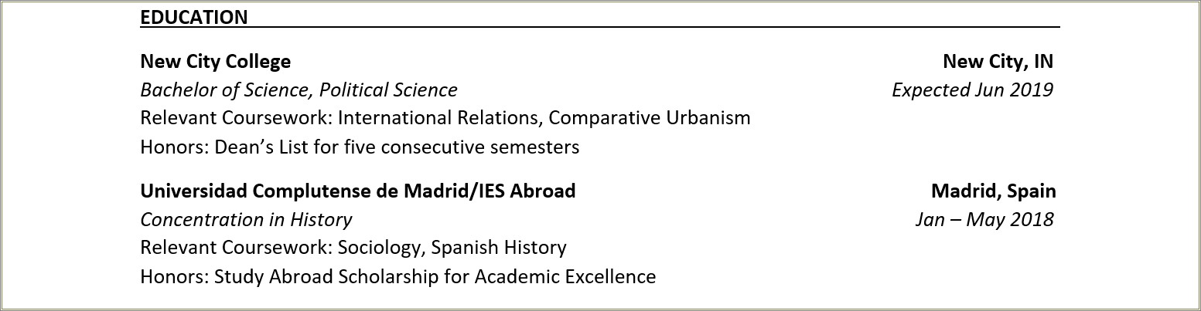Click the New City College title
The height and width of the screenshot is (311, 1201).
coord(215,62)
